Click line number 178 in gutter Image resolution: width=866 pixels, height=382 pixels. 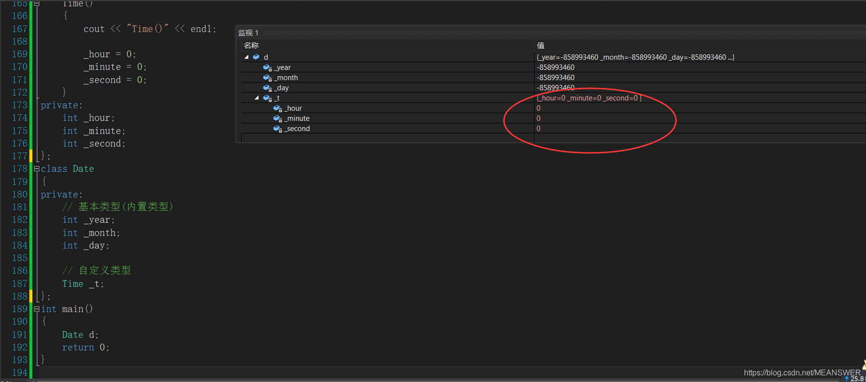(x=19, y=168)
